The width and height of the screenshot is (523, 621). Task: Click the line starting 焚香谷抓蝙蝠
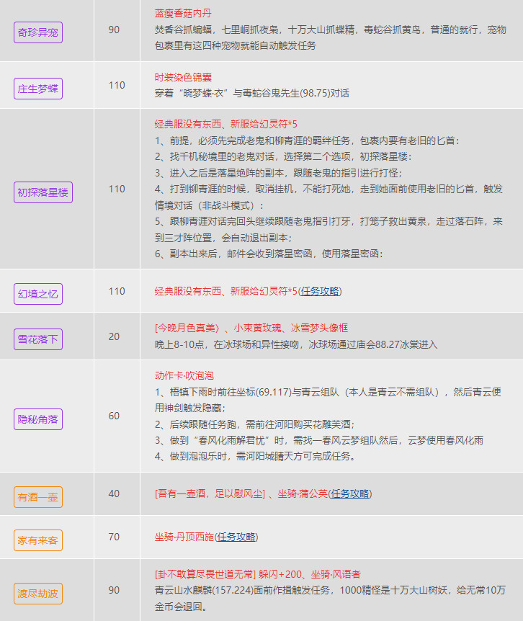click(x=330, y=30)
